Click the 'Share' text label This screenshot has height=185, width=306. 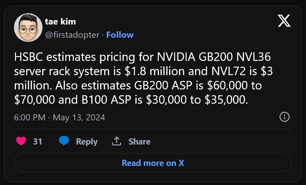pyautogui.click(x=139, y=141)
